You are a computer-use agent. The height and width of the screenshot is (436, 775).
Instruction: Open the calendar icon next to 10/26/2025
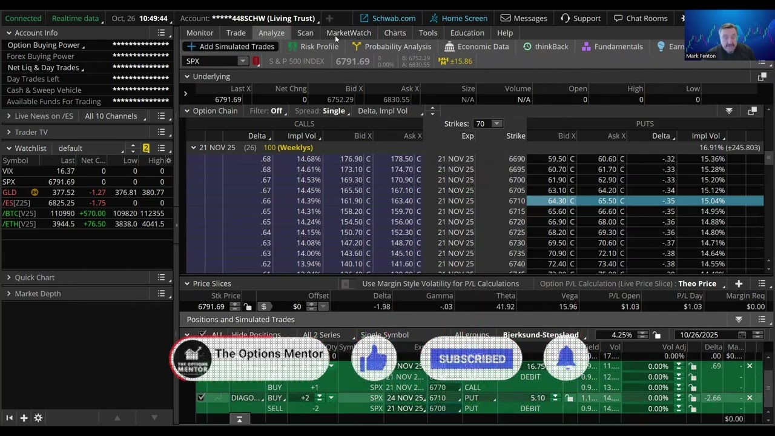[x=742, y=335]
